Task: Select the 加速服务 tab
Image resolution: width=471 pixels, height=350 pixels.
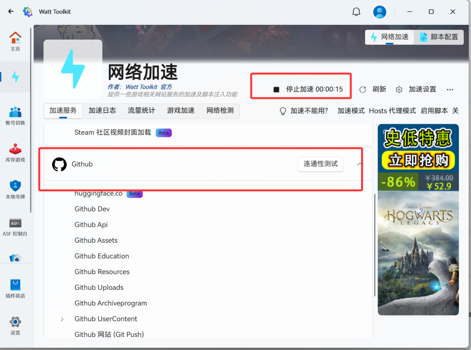Action: [63, 110]
